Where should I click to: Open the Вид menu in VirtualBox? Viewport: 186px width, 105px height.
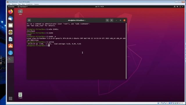tap(19, 4)
